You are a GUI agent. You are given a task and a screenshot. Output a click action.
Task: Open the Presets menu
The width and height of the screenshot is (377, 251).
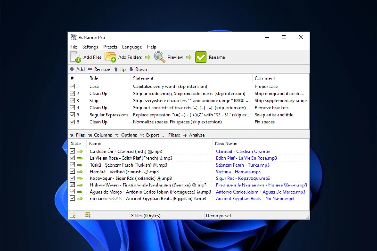point(110,47)
